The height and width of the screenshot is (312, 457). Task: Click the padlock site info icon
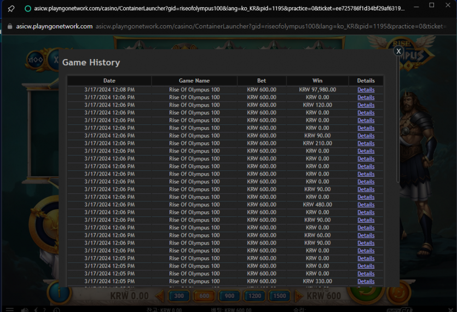10,26
